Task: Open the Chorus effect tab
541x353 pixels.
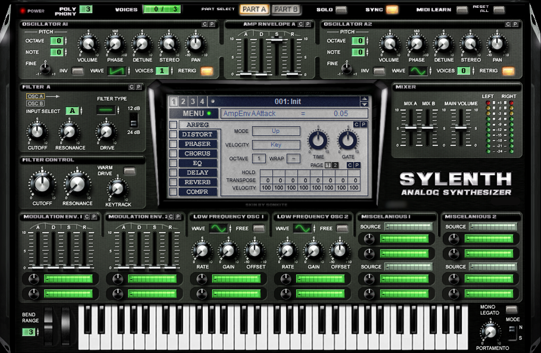Action: 197,154
